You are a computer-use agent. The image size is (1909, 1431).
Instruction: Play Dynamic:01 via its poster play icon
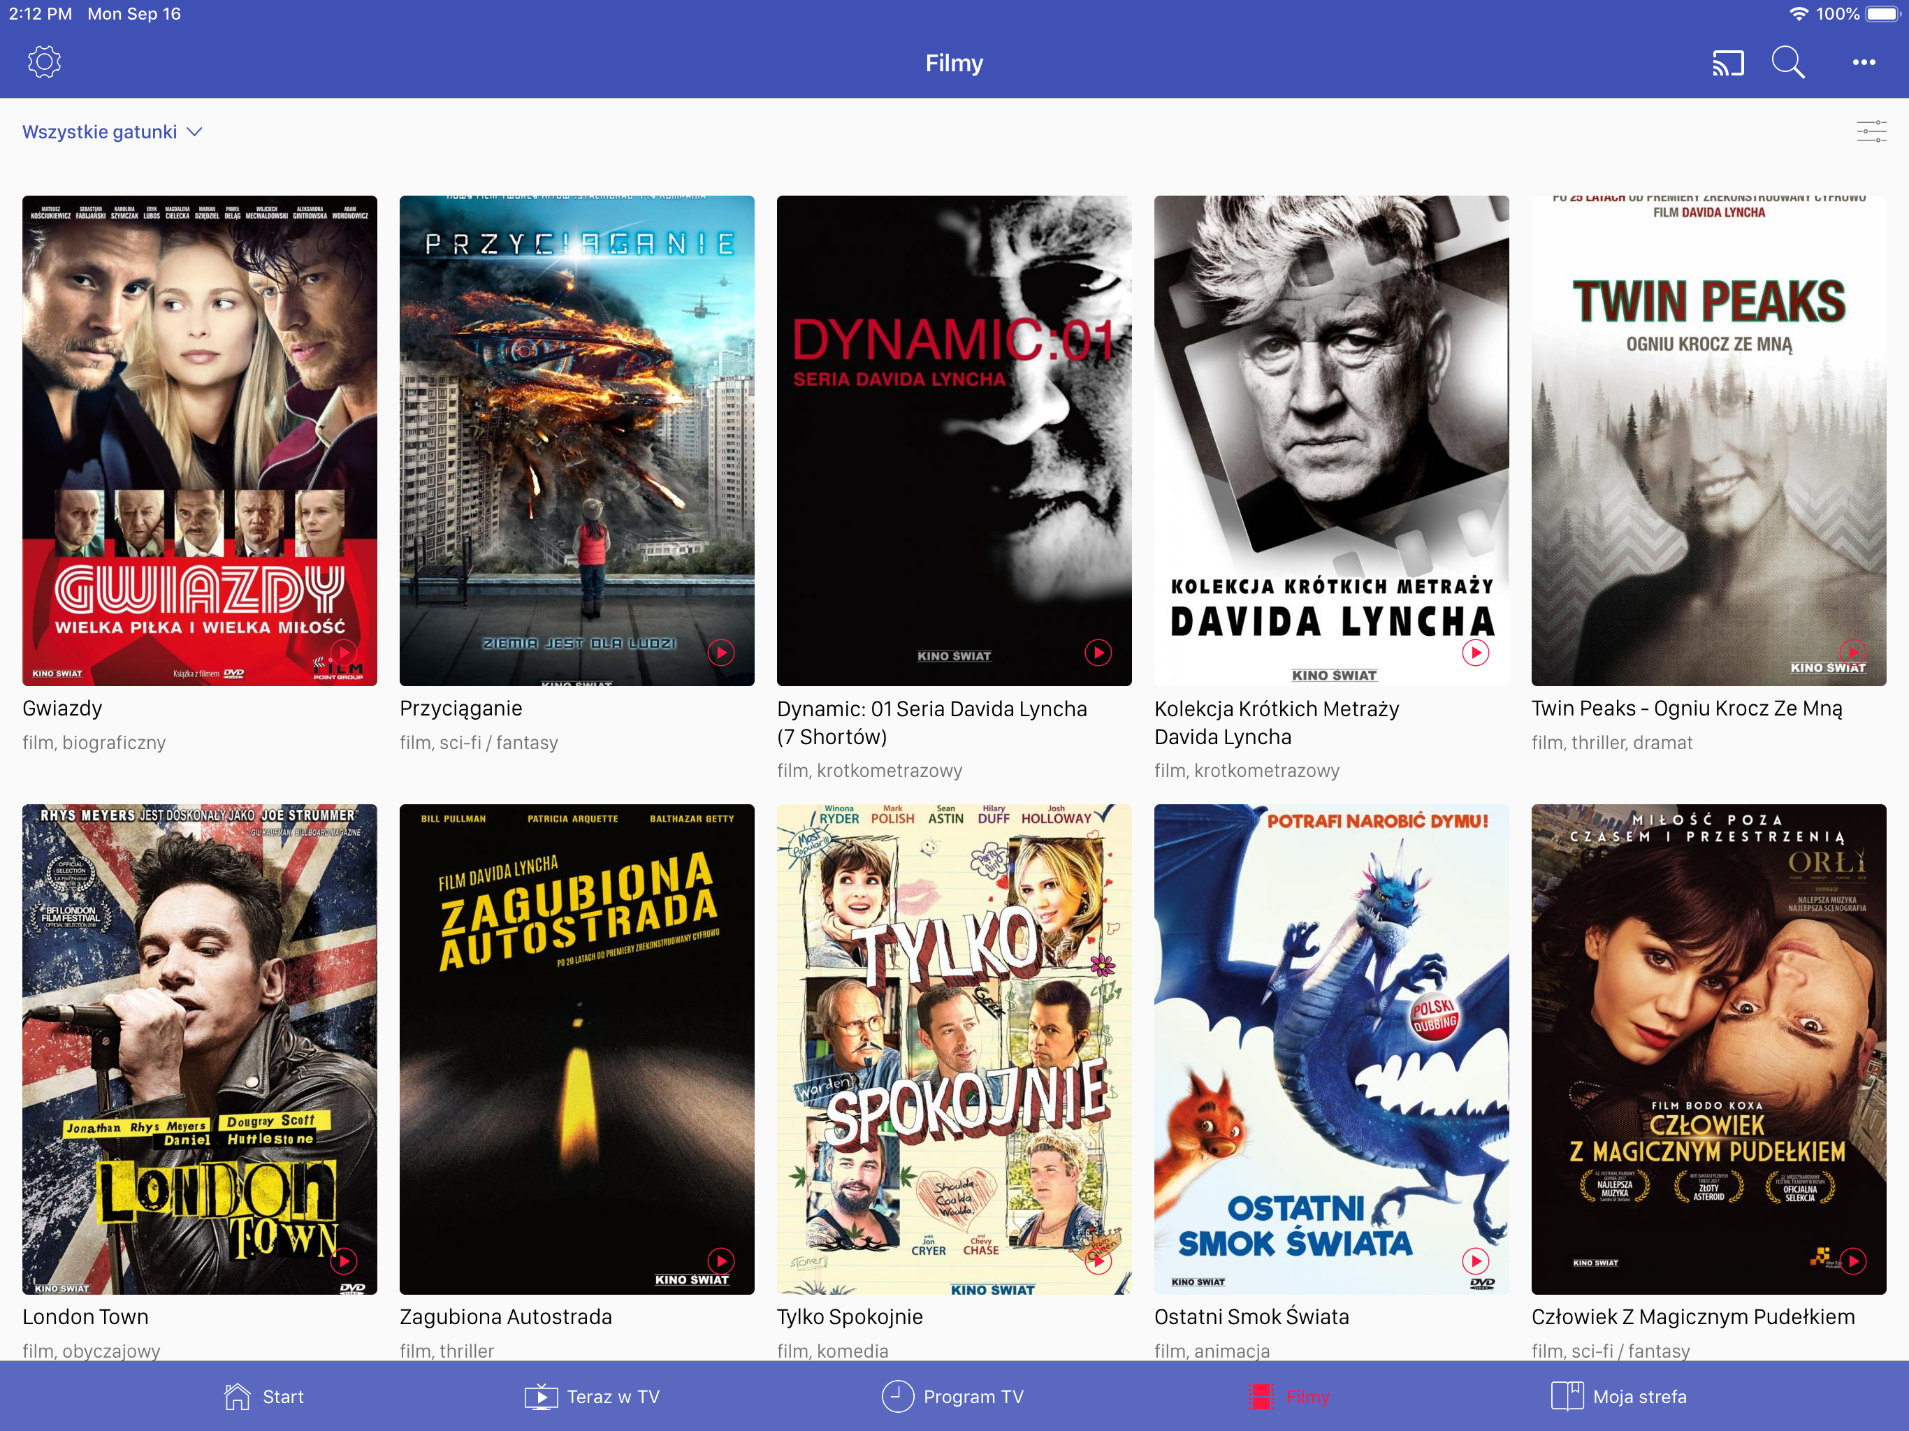1098,653
